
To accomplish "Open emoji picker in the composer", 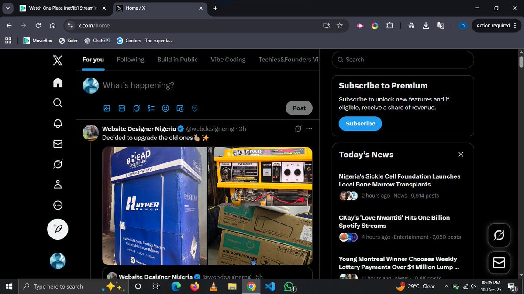I will 165,108.
